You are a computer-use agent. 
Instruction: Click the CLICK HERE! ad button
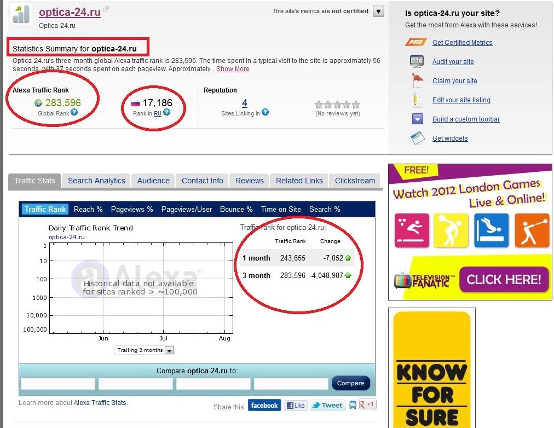(504, 280)
